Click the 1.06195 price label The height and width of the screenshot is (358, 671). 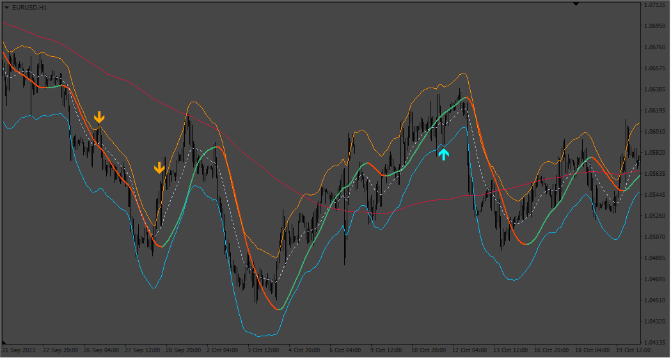(655, 111)
